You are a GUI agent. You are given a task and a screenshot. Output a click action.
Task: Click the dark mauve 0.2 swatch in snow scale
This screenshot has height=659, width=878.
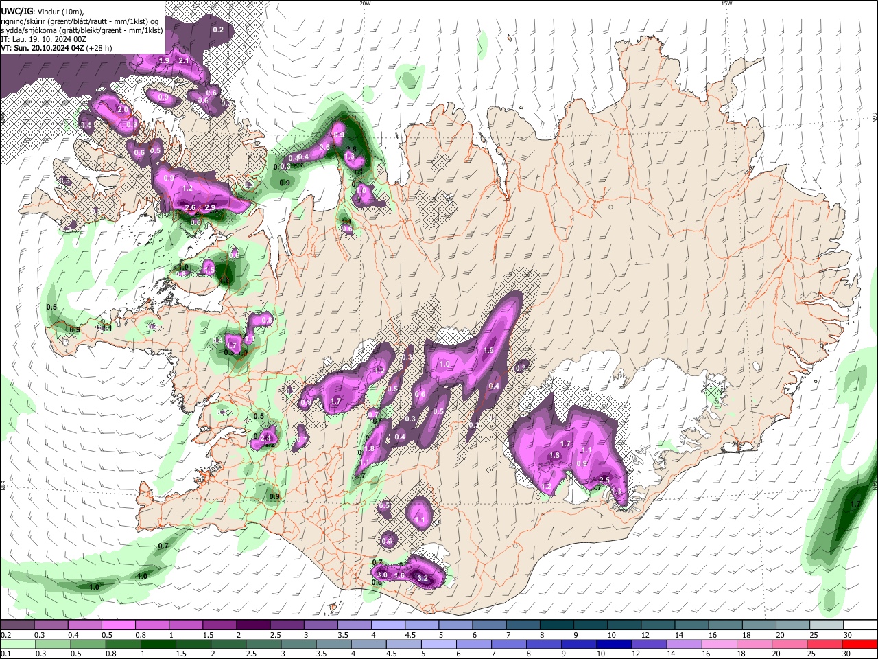pos(16,625)
